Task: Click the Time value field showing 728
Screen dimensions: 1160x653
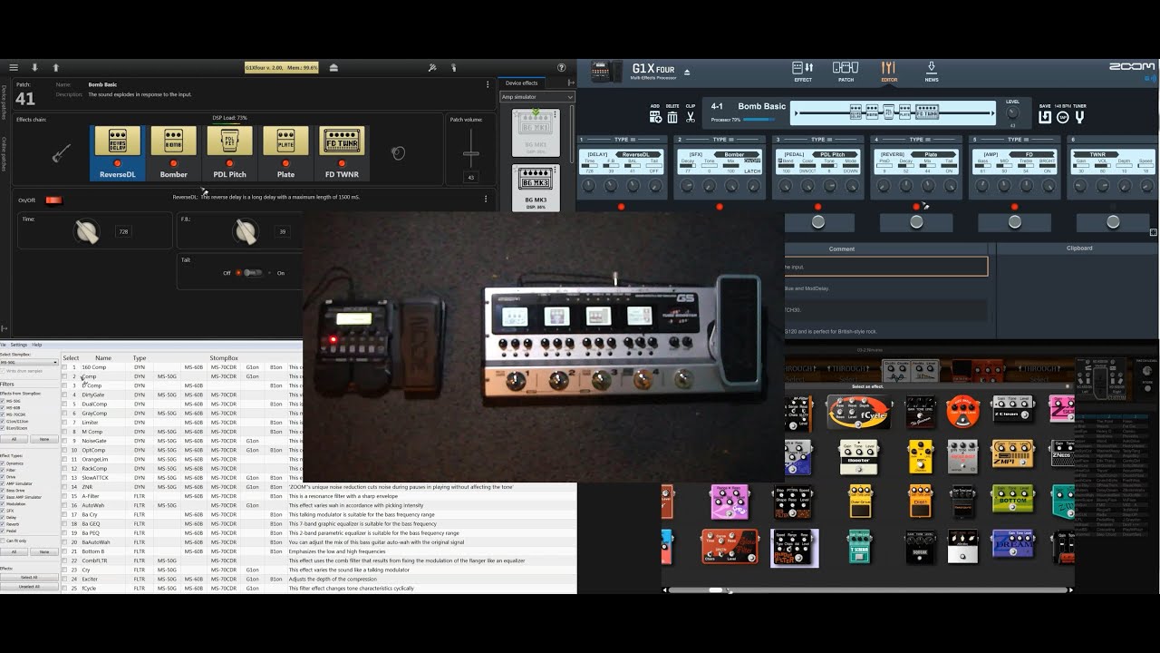Action: pyautogui.click(x=122, y=232)
